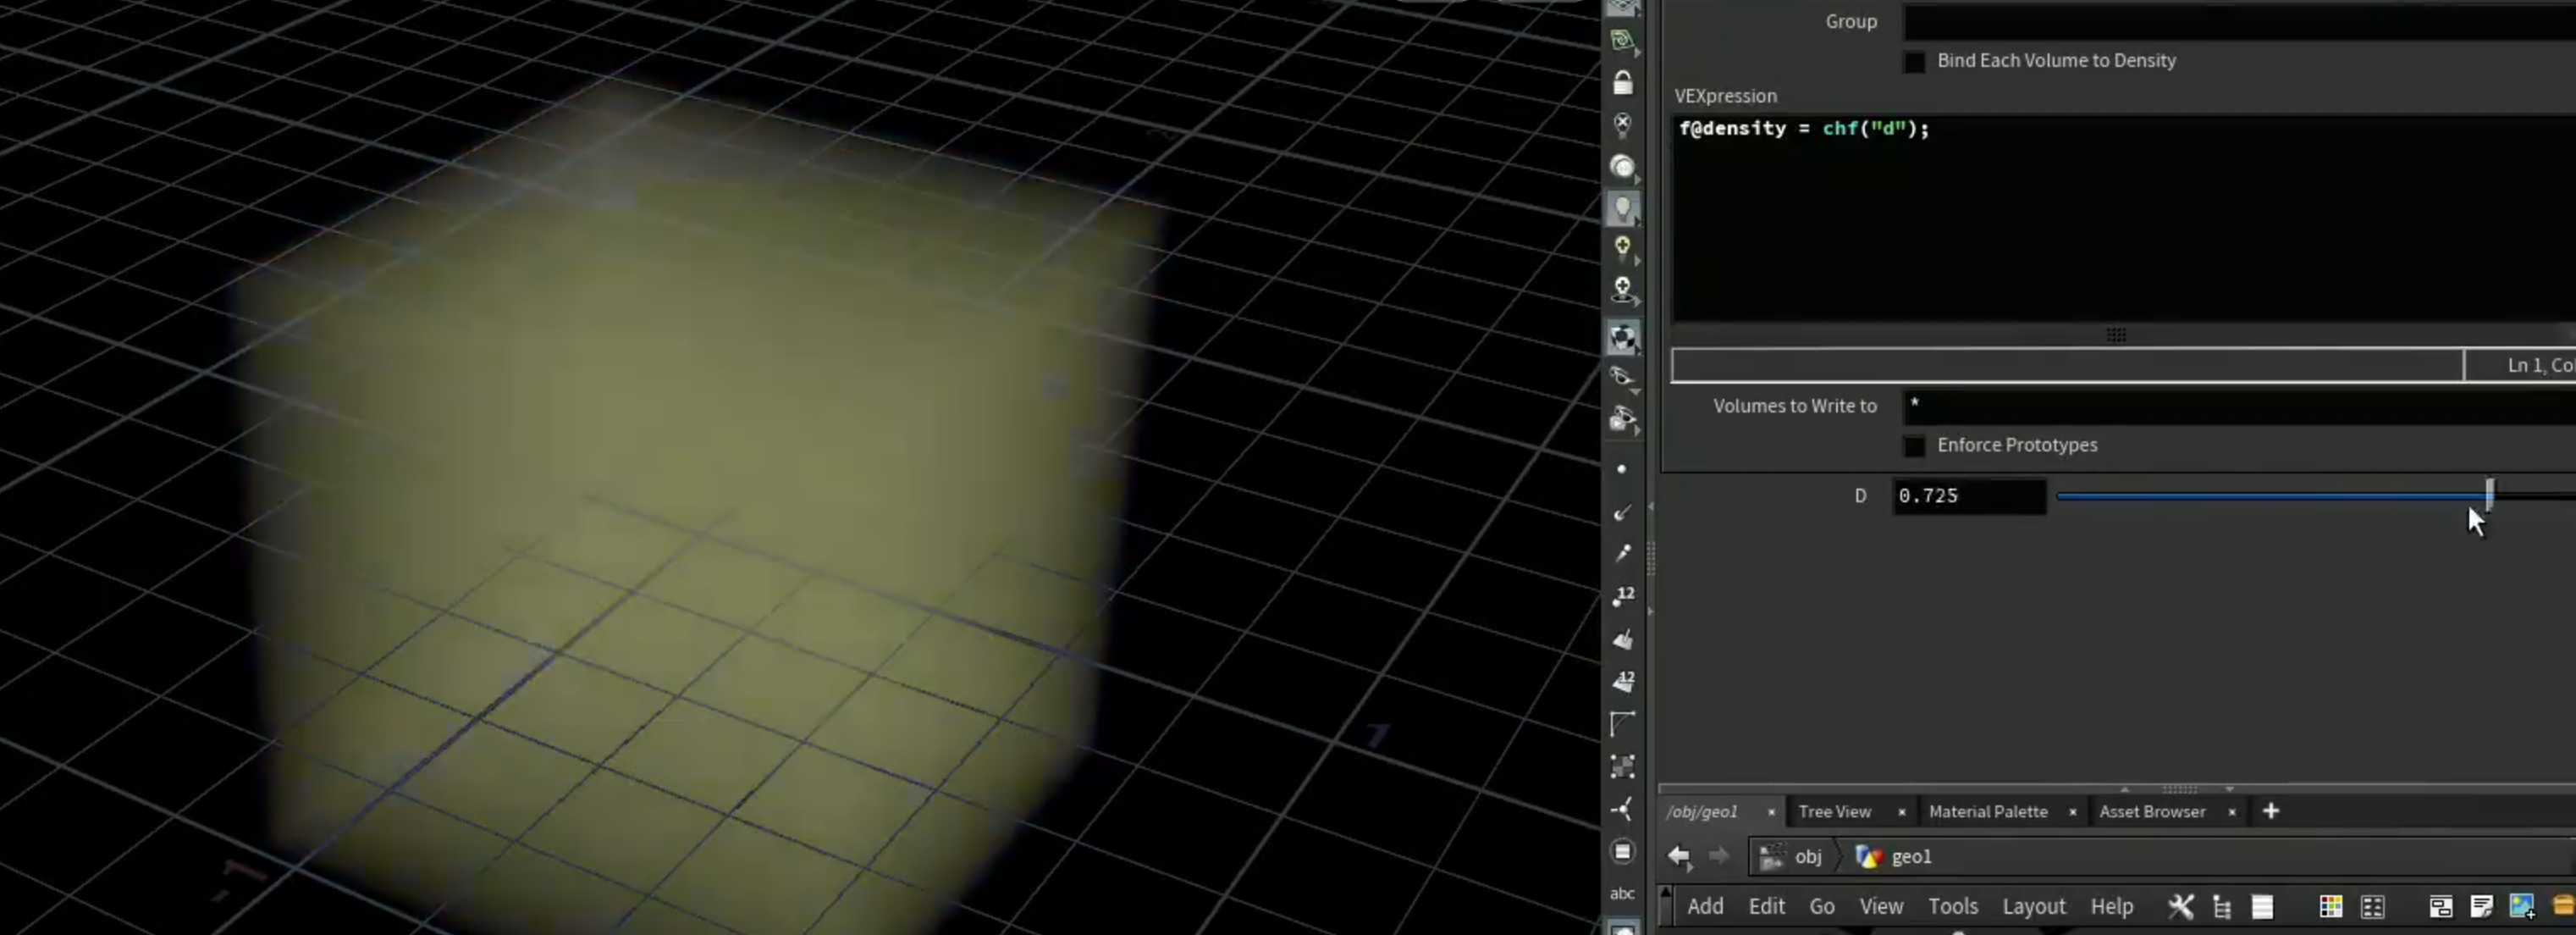Open the Layout menu
The width and height of the screenshot is (2576, 935).
2033,906
